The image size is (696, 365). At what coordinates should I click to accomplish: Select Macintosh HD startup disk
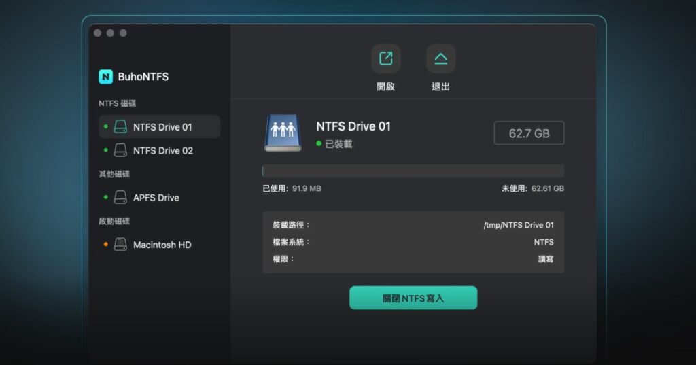coord(162,245)
